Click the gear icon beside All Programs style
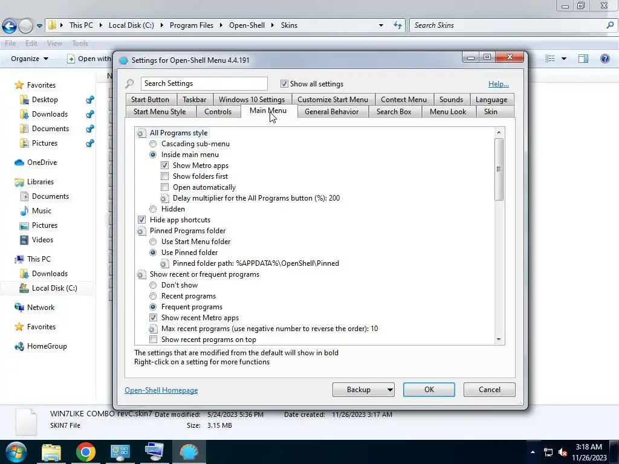The image size is (619, 464). (141, 133)
